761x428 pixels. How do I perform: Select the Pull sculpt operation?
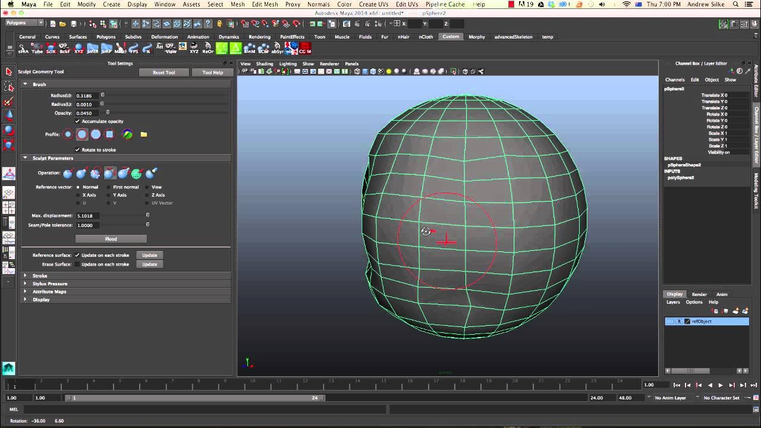[81, 173]
